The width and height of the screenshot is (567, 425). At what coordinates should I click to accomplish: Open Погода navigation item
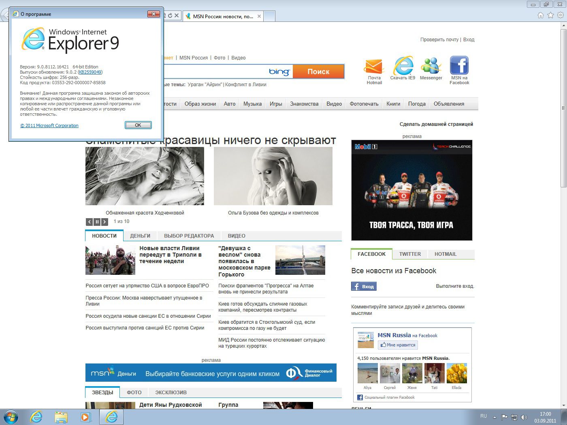point(417,104)
